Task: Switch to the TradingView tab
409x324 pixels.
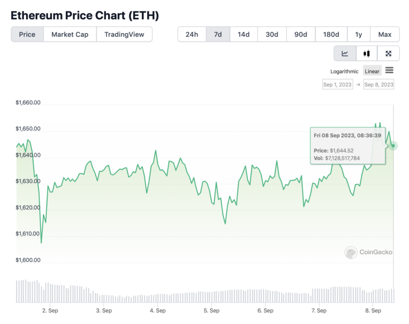Action: 124,35
